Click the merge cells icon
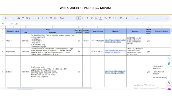The width and height of the screenshot is (172, 96). (x=114, y=18)
